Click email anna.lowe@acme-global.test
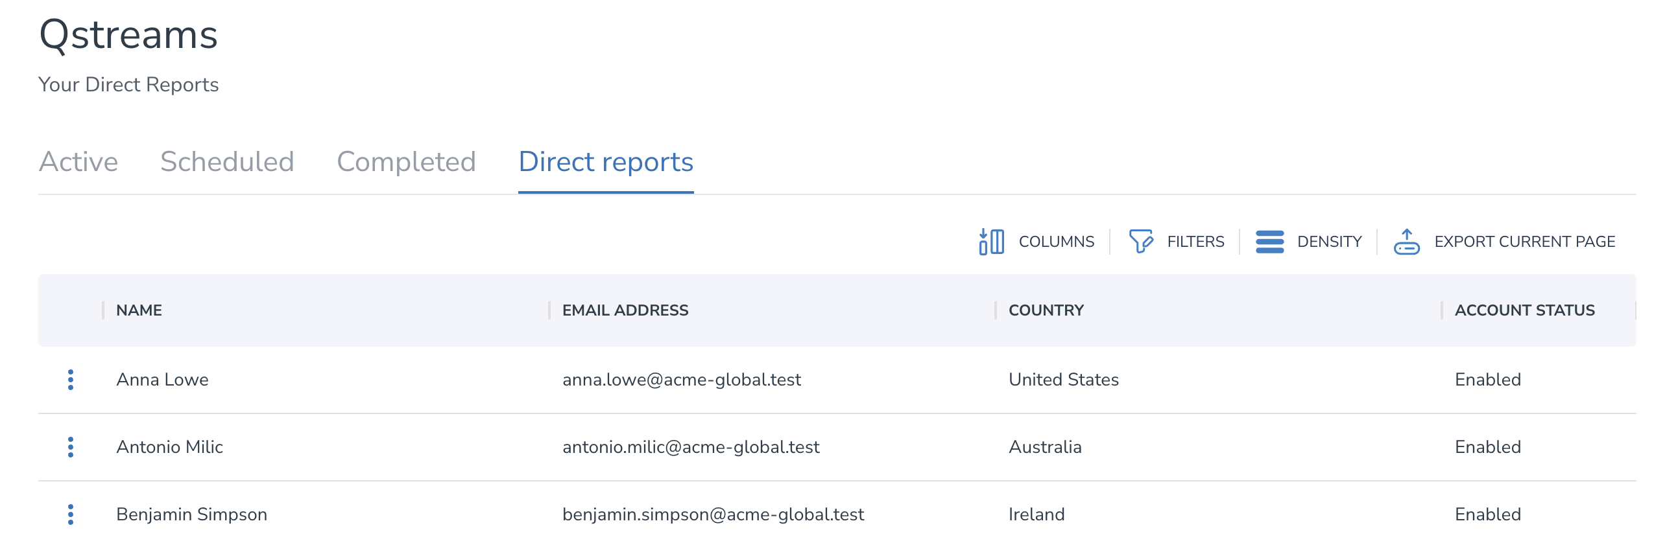The height and width of the screenshot is (543, 1654). click(682, 380)
